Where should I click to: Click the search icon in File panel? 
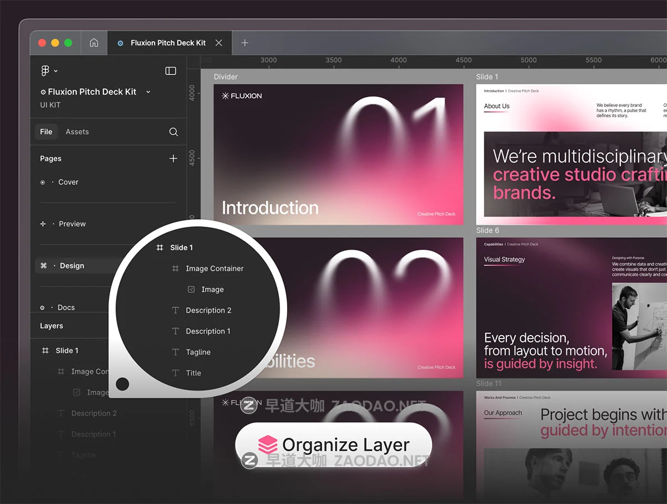point(173,132)
